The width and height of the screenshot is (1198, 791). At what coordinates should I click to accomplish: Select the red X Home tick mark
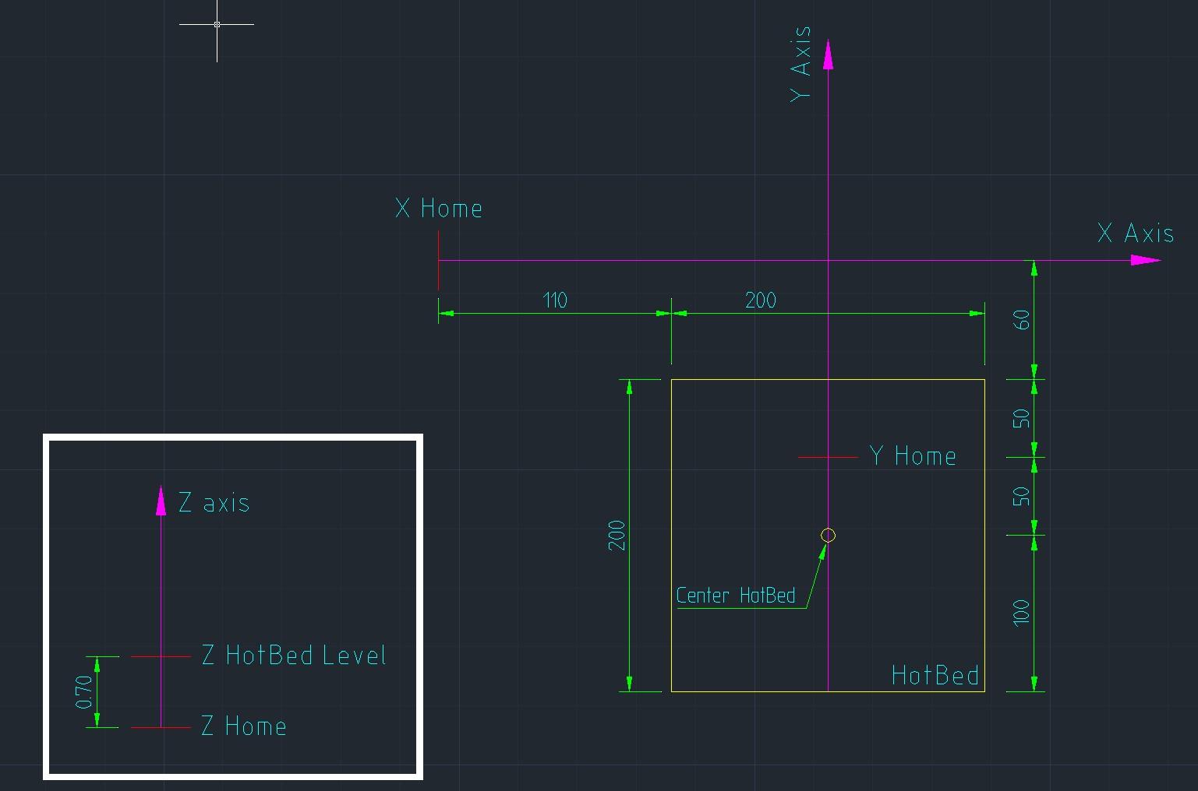(x=438, y=262)
